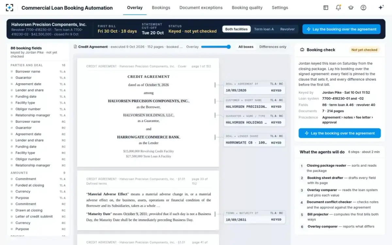Select Agreement date RC field

point(38,134)
